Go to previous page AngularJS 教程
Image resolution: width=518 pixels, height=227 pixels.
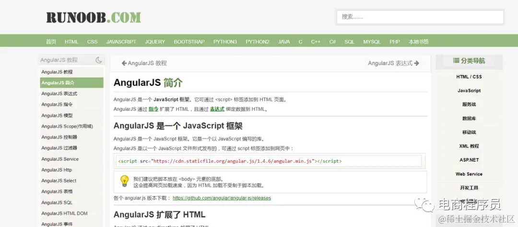point(144,63)
